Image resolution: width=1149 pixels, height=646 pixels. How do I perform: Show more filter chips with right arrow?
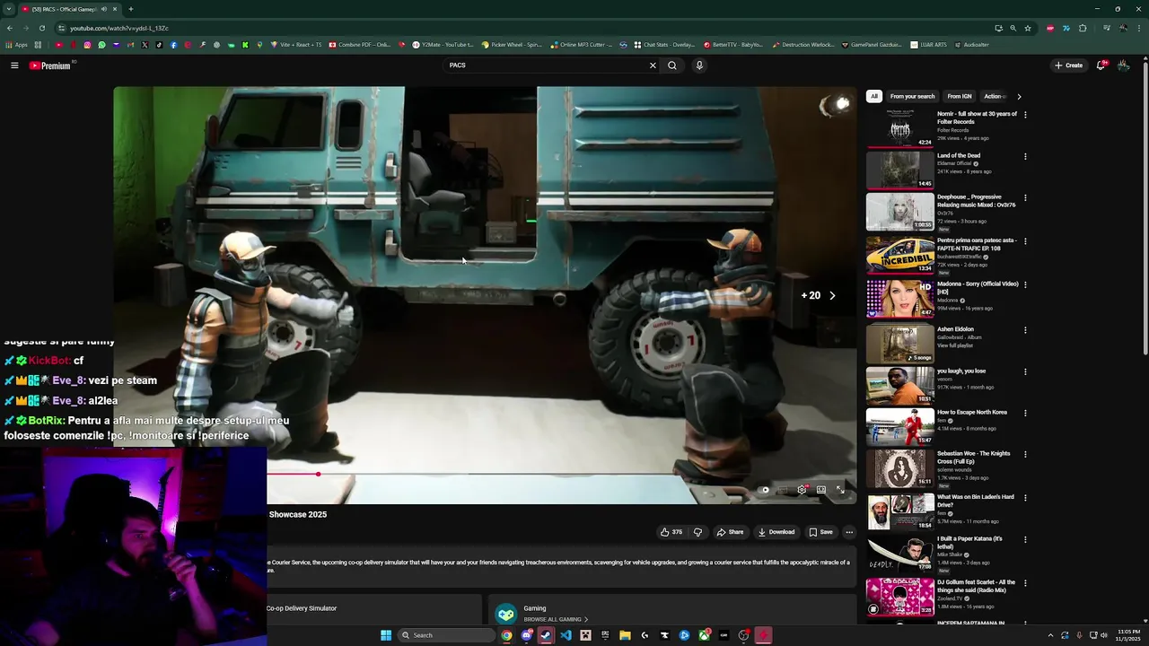pos(1019,96)
